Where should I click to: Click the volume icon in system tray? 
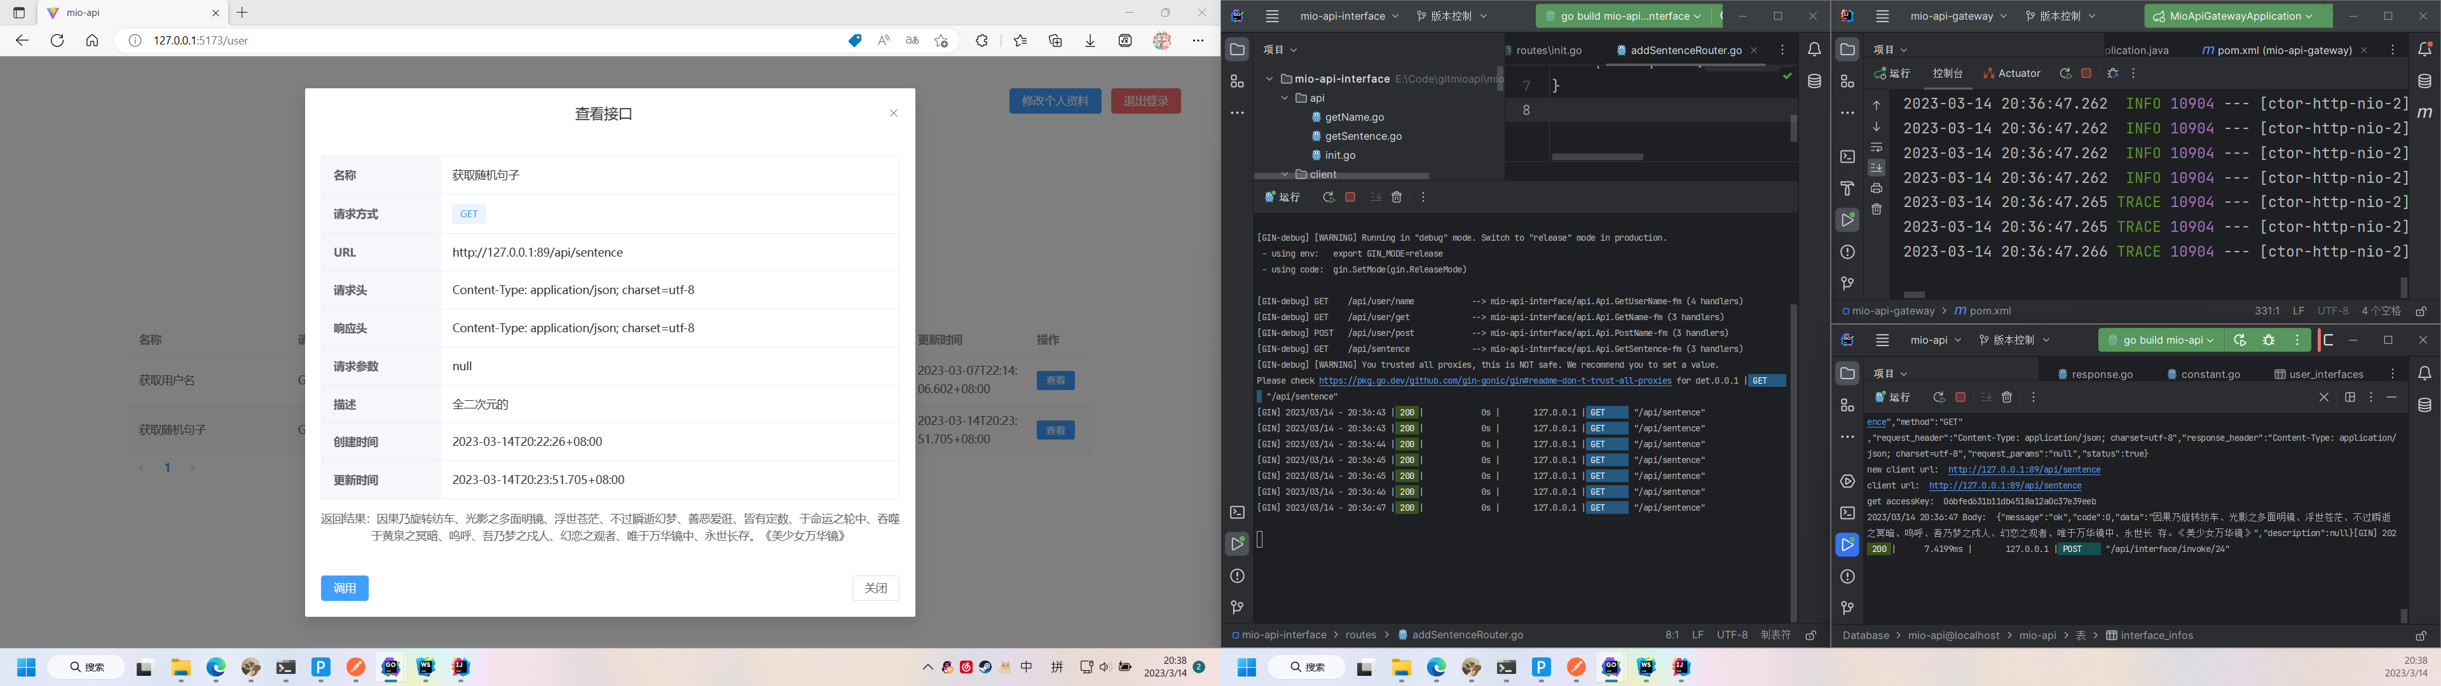[x=1105, y=667]
